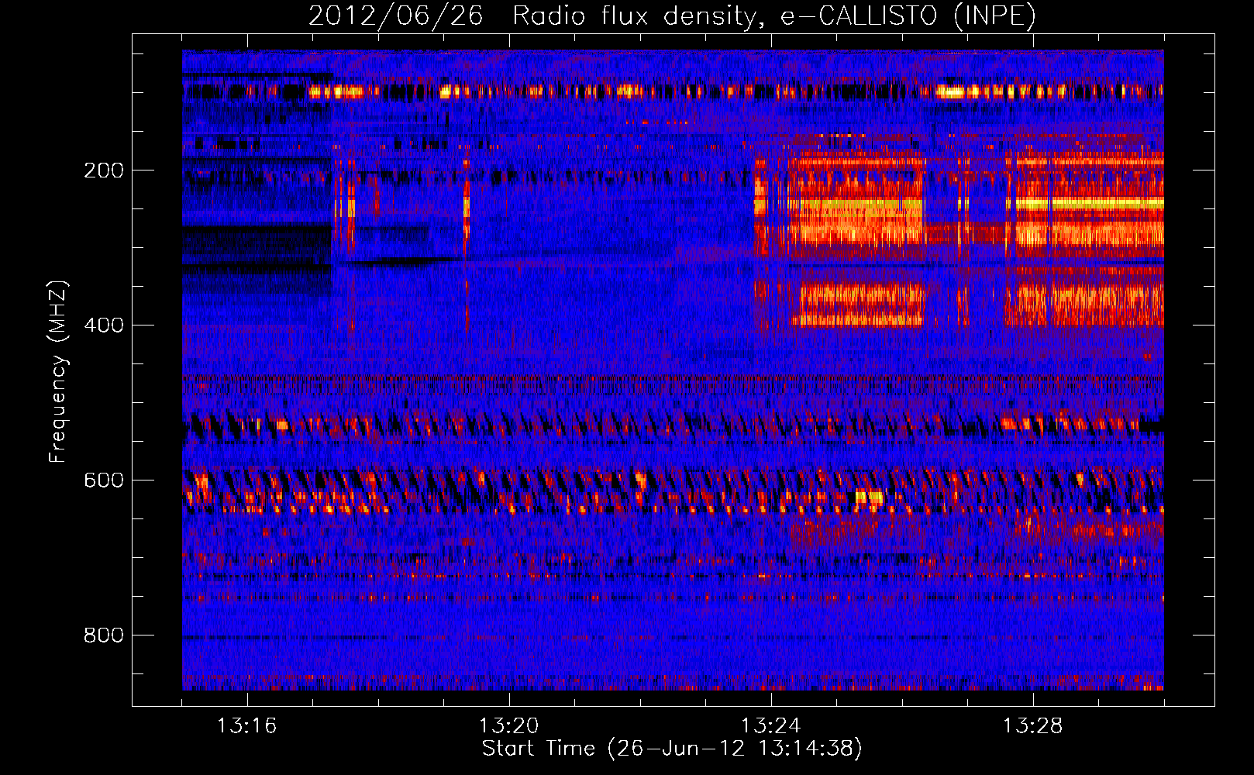Screen dimensions: 1254x775
Task: Click the 13:24 time tick label
Action: coord(770,726)
